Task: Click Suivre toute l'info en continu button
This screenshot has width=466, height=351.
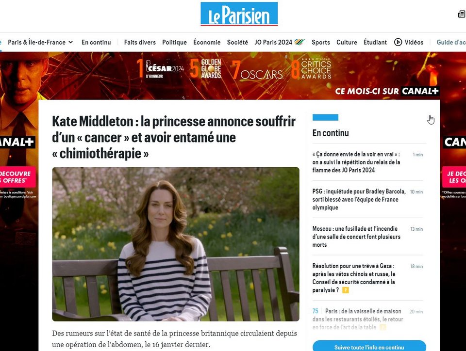Action: click(x=369, y=346)
